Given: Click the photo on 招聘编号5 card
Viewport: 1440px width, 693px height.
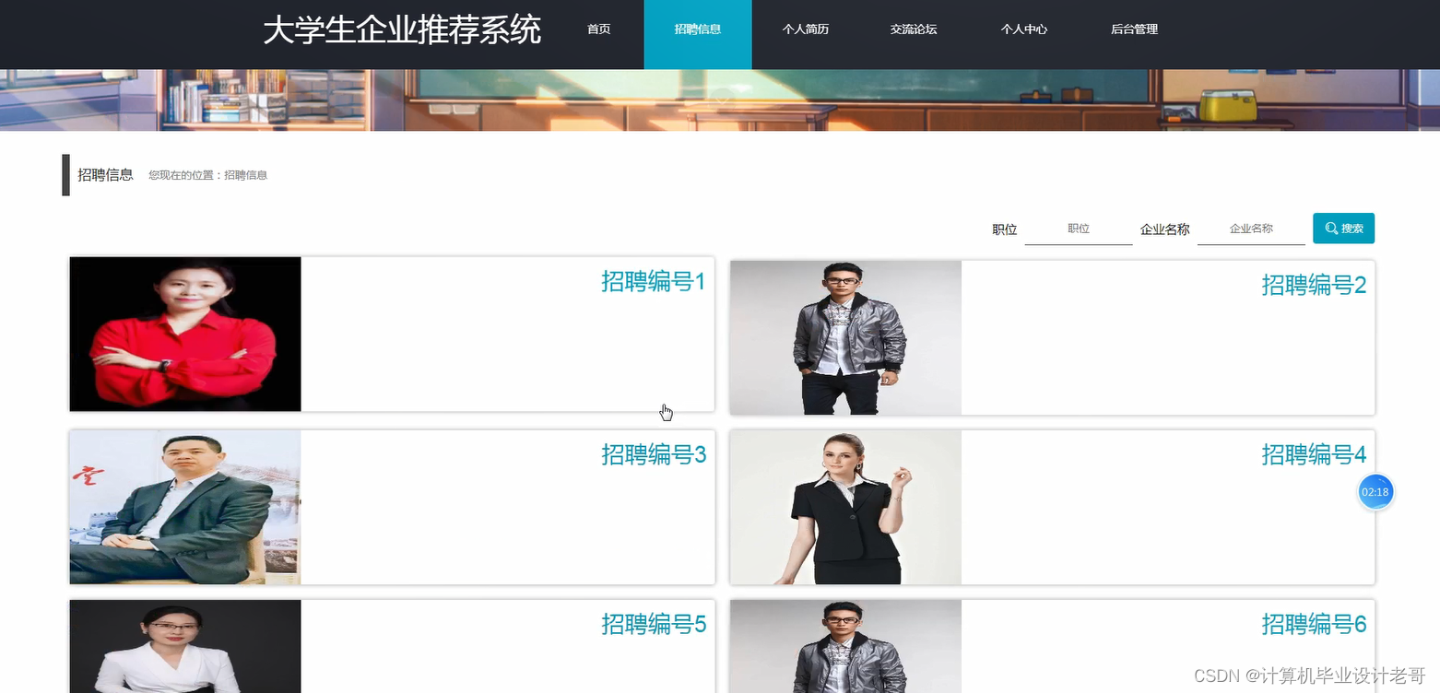Looking at the screenshot, I should pyautogui.click(x=185, y=646).
